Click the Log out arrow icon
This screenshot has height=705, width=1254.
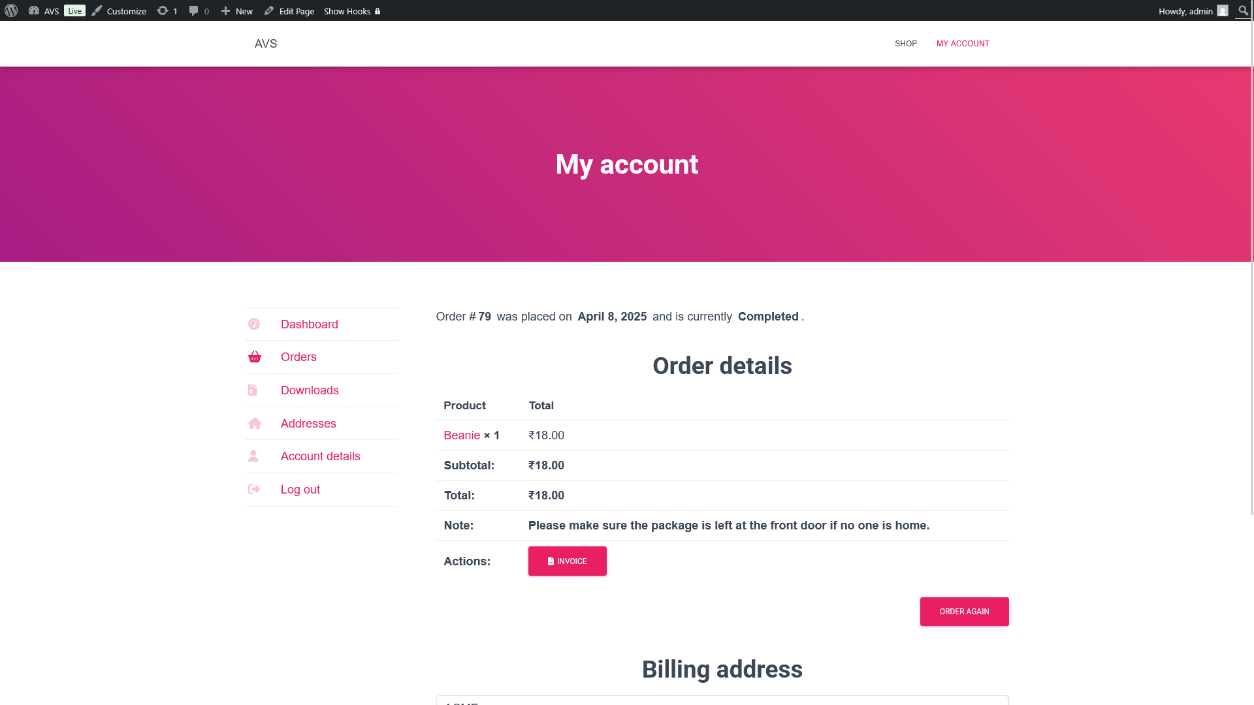pos(254,490)
